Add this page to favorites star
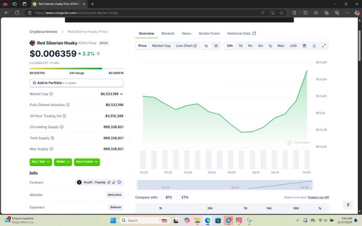Viewport: 362px width, 226px height. [281, 13]
